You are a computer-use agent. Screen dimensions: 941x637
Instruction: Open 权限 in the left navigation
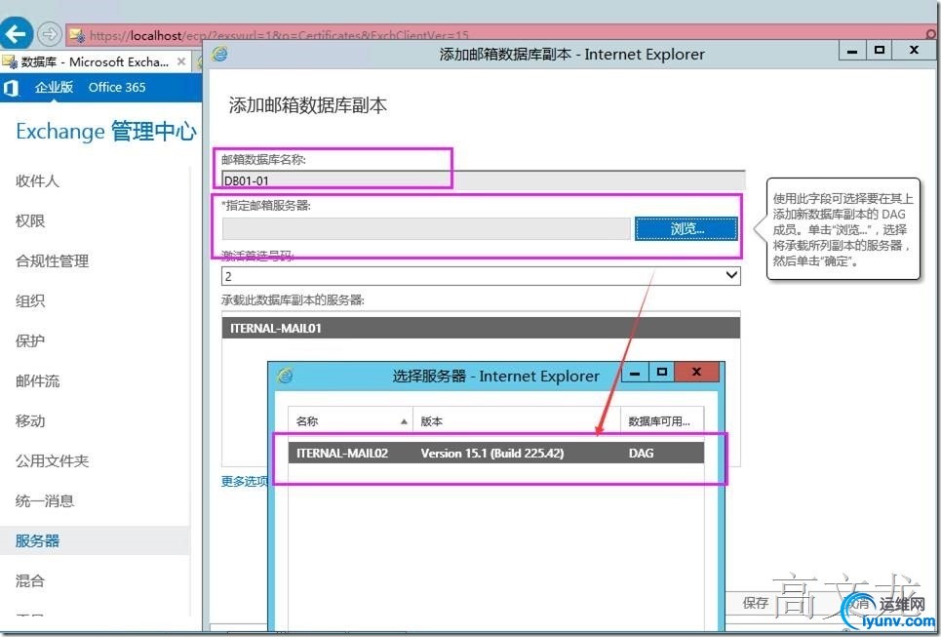30,220
